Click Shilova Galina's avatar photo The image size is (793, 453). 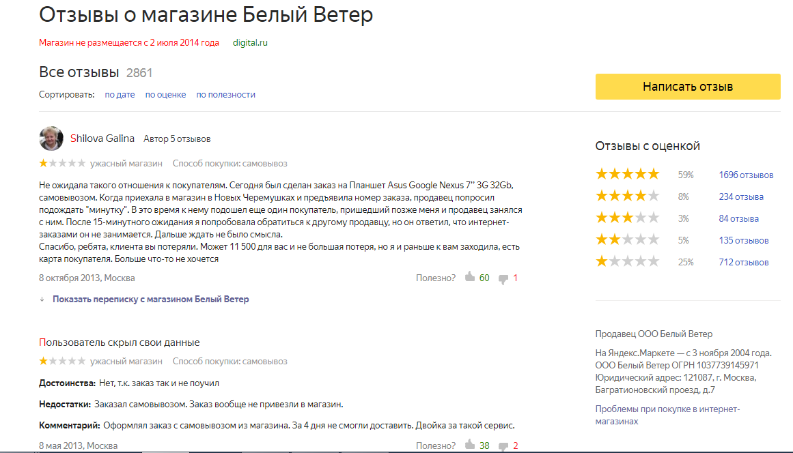(51, 138)
